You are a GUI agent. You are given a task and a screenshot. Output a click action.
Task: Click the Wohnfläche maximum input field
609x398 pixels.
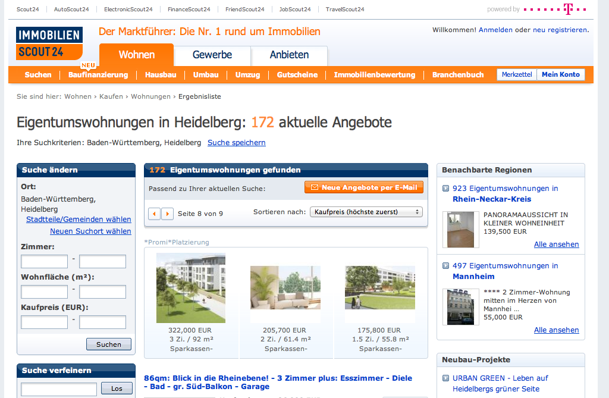click(102, 292)
